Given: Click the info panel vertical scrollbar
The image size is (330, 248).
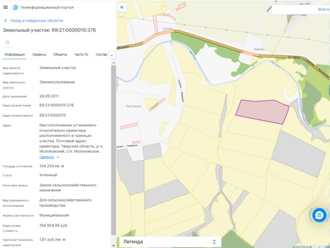Looking at the screenshot, I should coord(114,150).
